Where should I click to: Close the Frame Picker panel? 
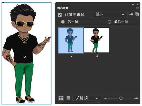tap(138, 4)
